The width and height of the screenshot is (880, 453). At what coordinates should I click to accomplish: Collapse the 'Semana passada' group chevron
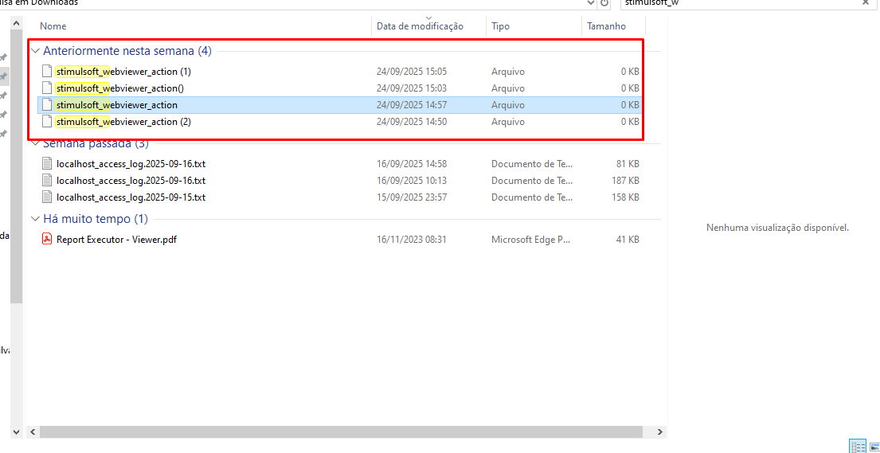[x=35, y=144]
